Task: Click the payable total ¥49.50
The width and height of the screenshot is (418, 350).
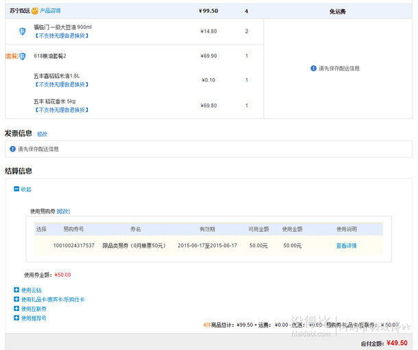Action: pos(397,343)
